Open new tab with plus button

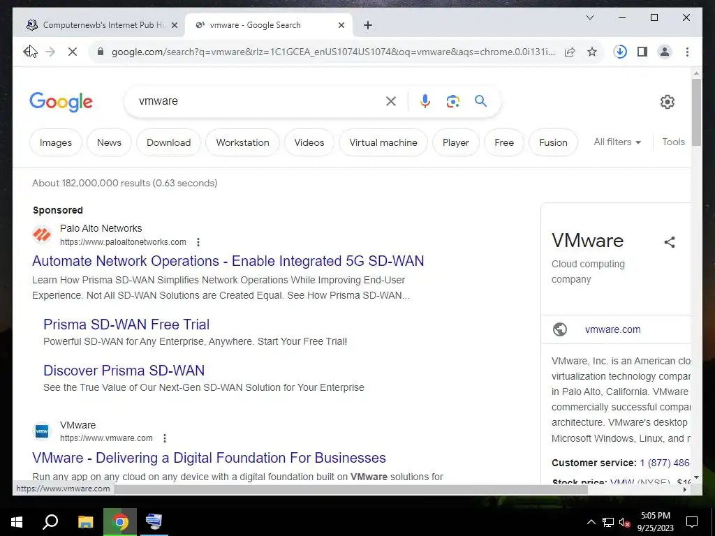(368, 25)
